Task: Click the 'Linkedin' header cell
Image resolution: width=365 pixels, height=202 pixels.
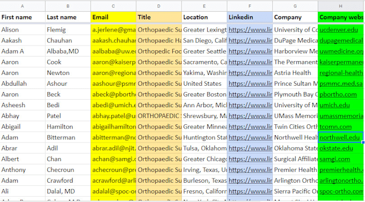Action: 250,17
